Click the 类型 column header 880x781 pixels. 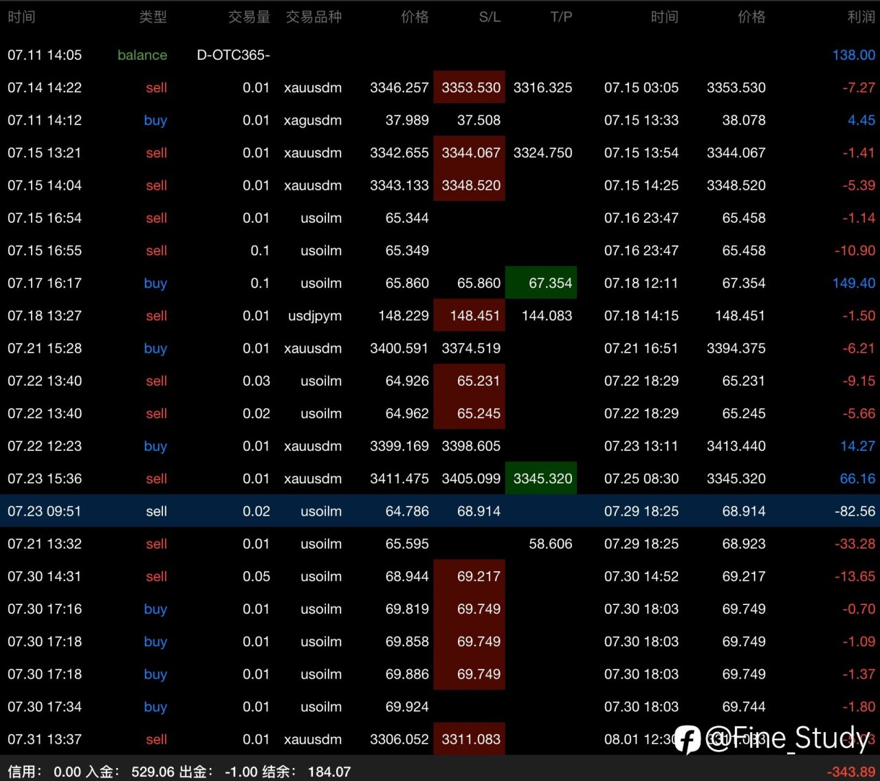[153, 16]
